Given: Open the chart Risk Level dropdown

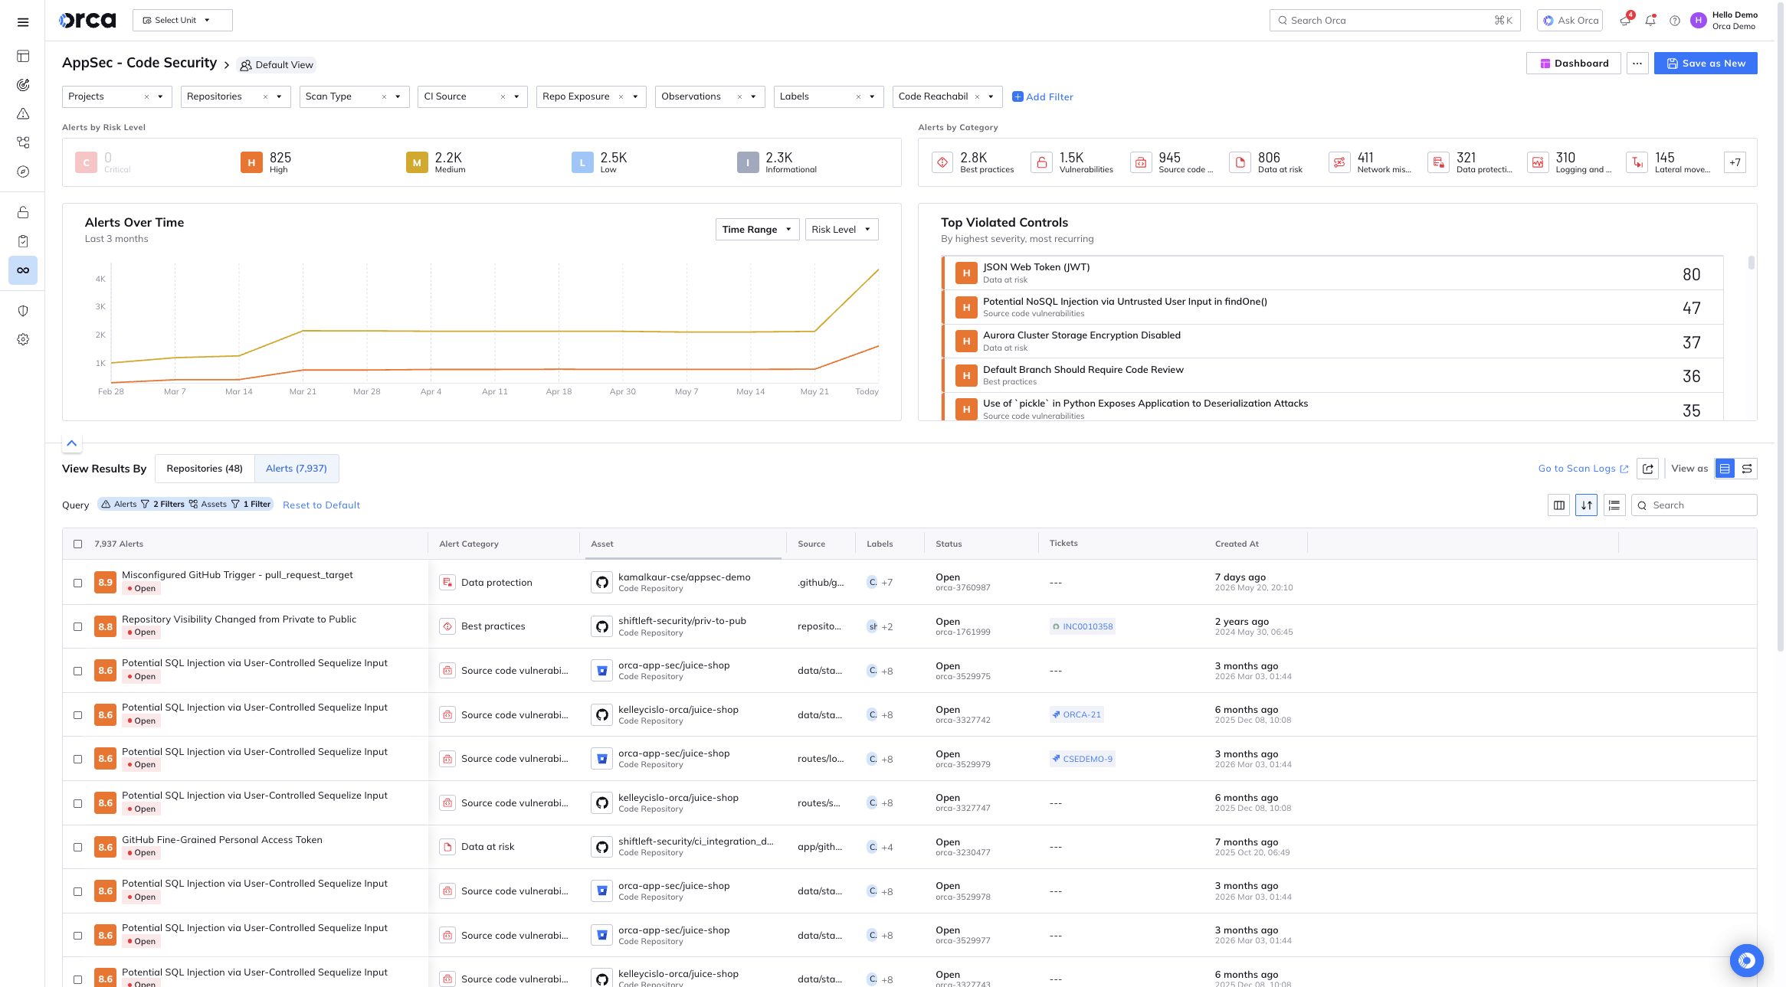Looking at the screenshot, I should click(842, 230).
